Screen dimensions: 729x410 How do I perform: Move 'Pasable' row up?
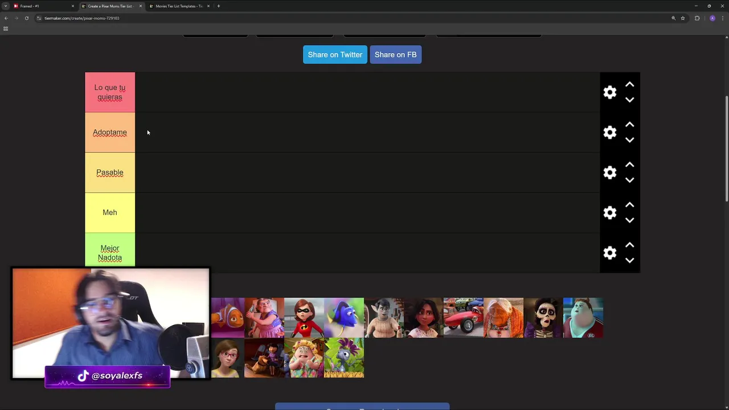pos(629,165)
